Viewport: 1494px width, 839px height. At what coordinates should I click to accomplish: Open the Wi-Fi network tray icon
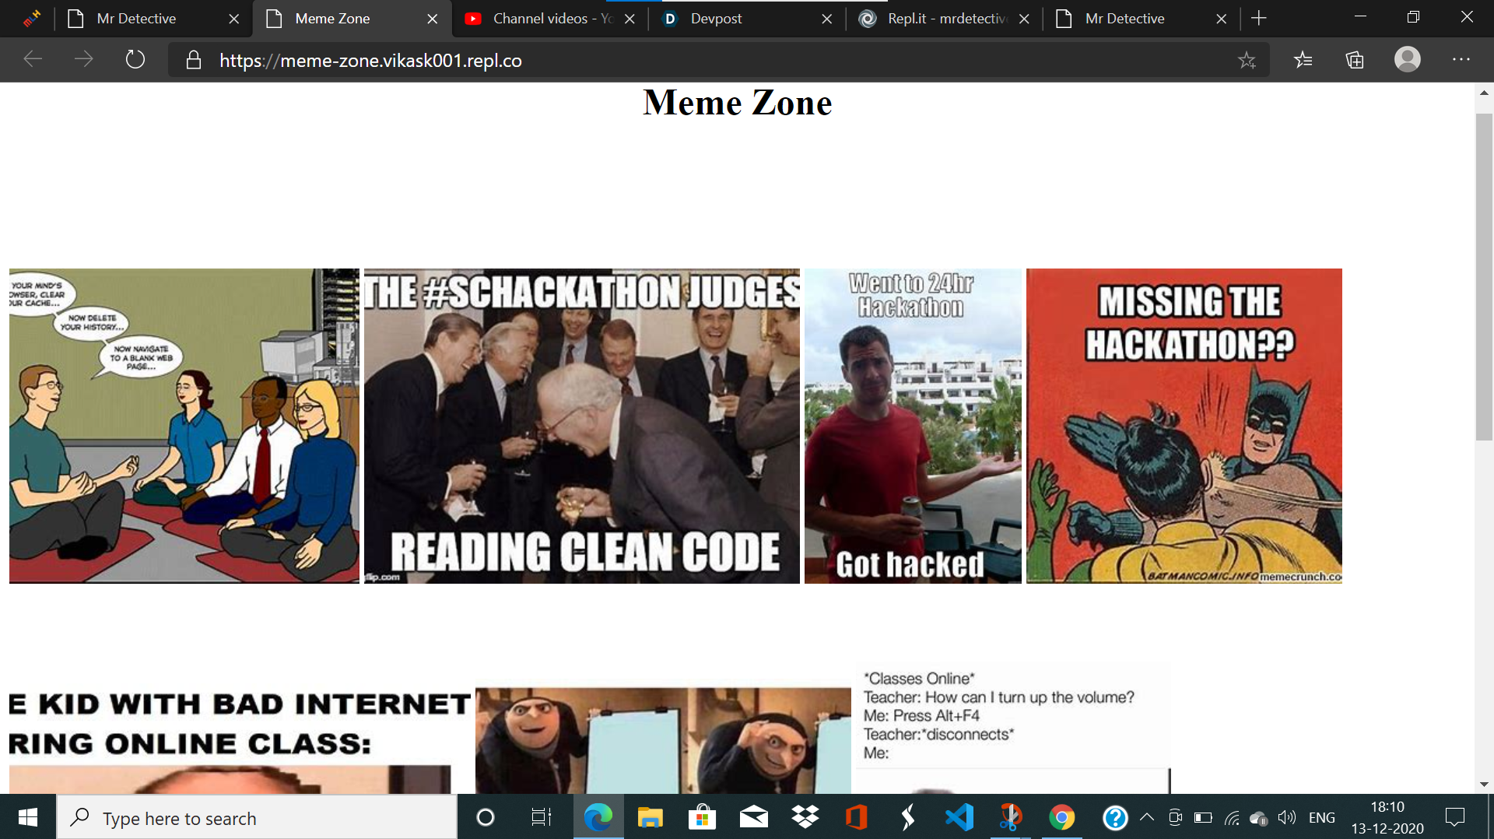pyautogui.click(x=1231, y=817)
